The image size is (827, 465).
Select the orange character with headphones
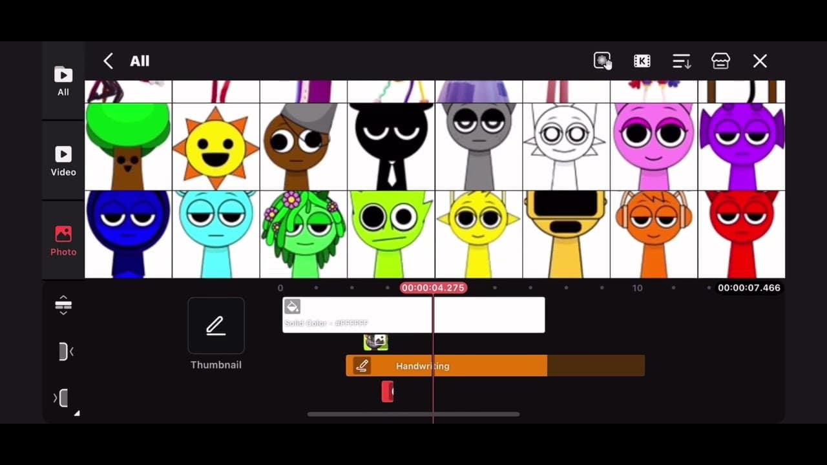click(654, 234)
